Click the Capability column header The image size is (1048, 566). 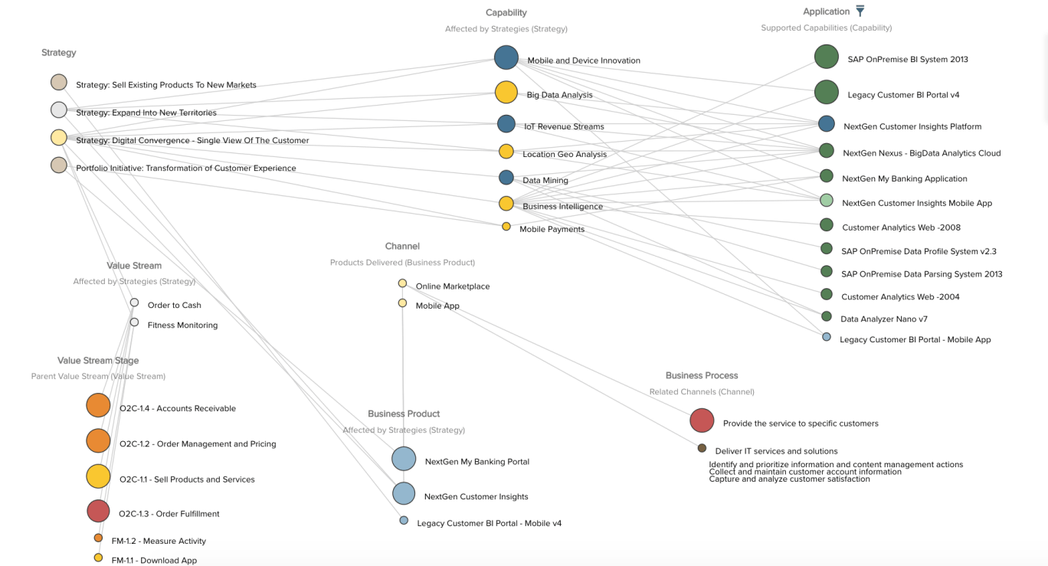point(506,12)
